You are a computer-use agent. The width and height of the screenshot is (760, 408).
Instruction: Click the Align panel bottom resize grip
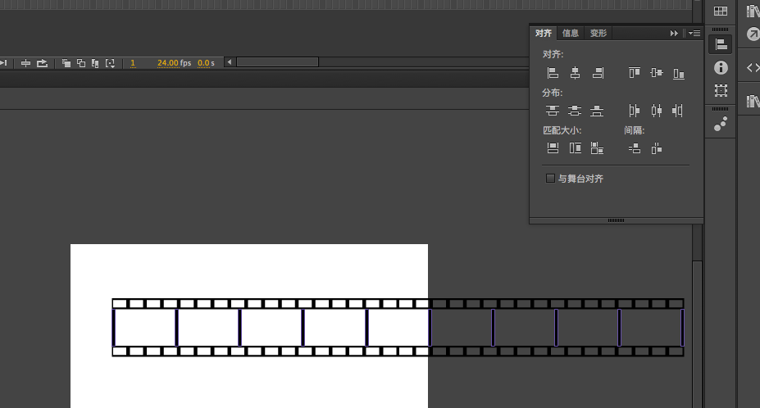(616, 220)
